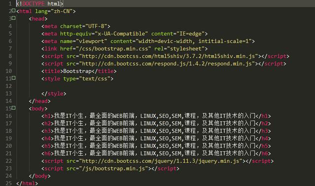Click line number 12 in gutter
Viewport: 315px width, 186px height.
click(9, 86)
